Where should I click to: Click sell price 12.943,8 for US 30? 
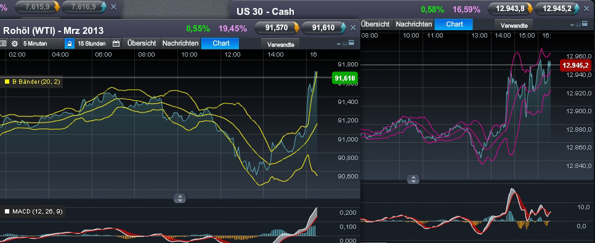coord(511,9)
